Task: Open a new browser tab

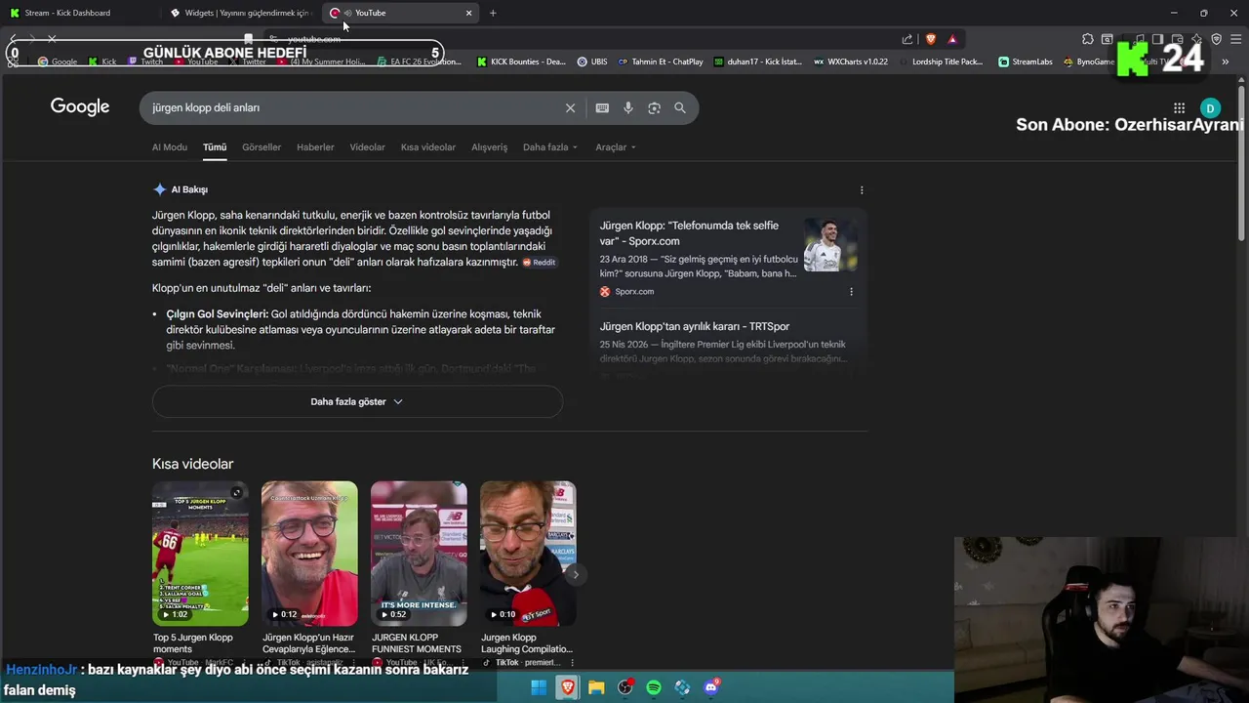Action: coord(493,13)
